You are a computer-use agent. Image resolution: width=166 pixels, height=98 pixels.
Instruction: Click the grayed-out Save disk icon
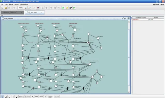(9, 8)
